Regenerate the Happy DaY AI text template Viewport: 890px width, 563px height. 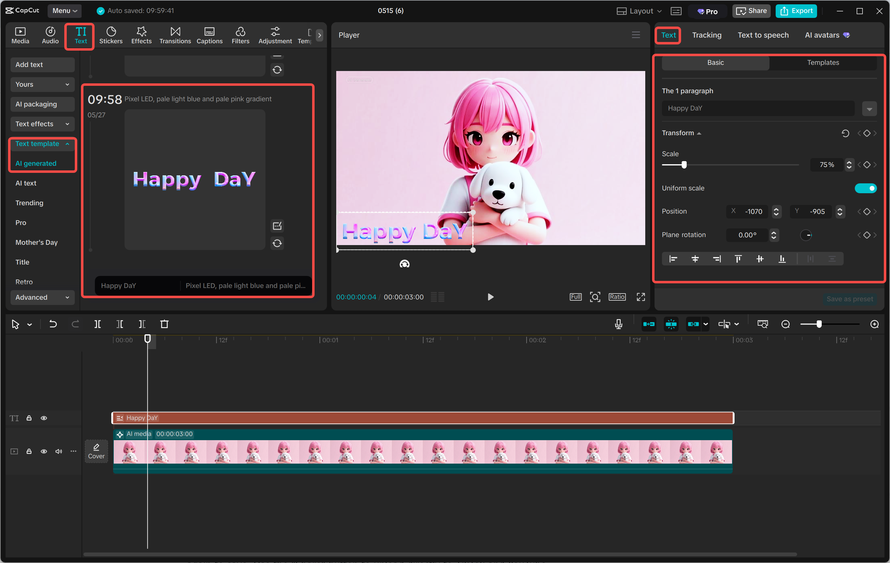coord(277,243)
